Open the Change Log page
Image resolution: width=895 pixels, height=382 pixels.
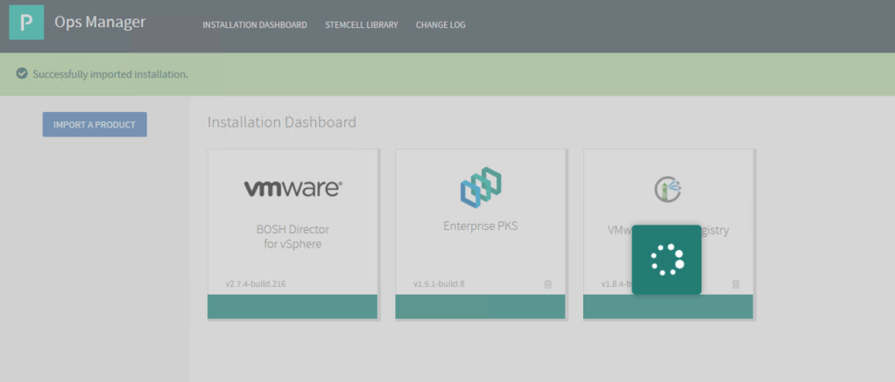pyautogui.click(x=441, y=24)
